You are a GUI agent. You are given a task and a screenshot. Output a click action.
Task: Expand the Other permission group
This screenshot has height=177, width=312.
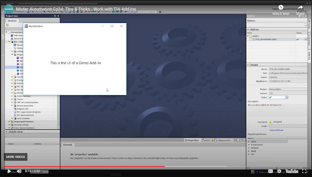click(249, 142)
